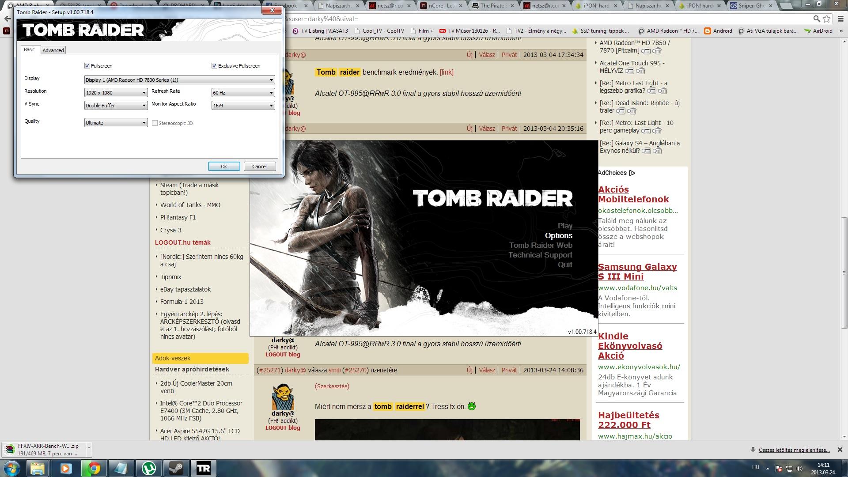Switch to the Sniper: Gho browser tab
This screenshot has height=477, width=848.
point(751,6)
